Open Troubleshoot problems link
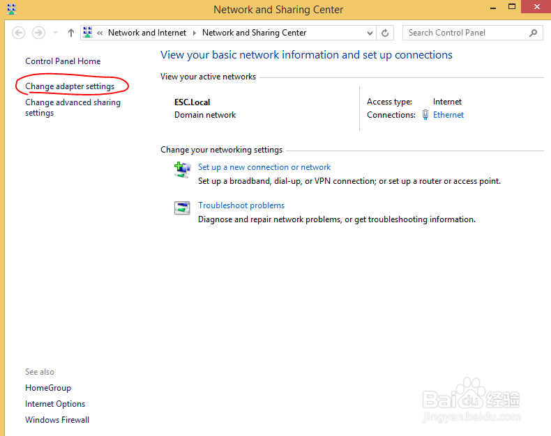The width and height of the screenshot is (551, 436). coord(241,205)
